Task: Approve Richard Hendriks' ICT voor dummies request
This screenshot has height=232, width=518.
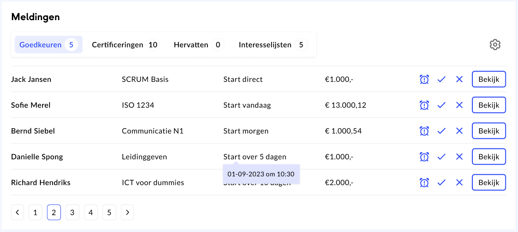Action: pos(442,183)
